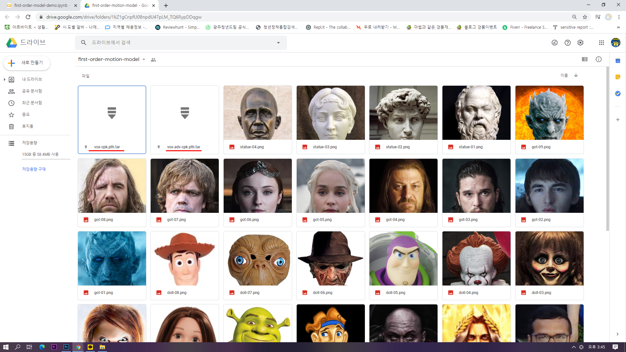Open the Google Keep side panel

tap(618, 77)
